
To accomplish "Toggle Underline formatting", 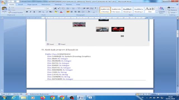I will pos(34,12).
